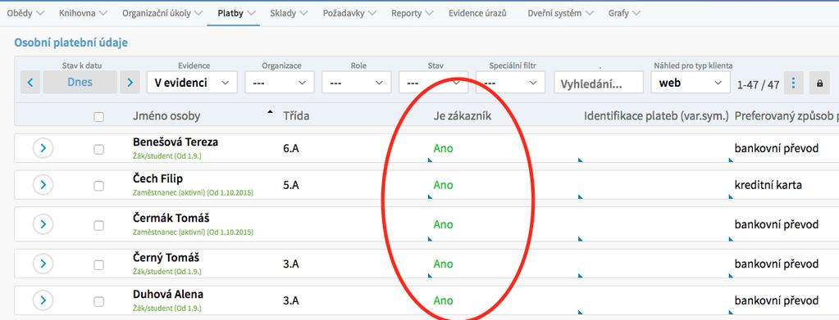Expand row details for Čech Filip

[43, 185]
